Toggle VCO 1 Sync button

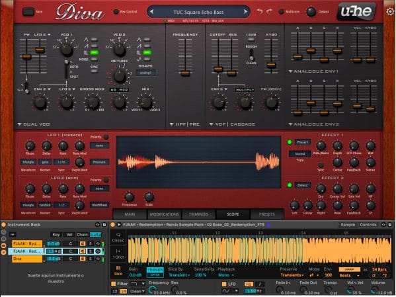[x=94, y=71]
